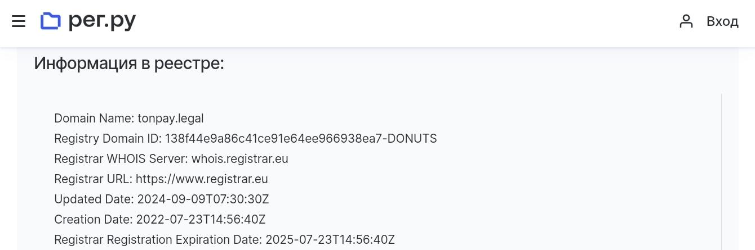Click the рег.ру logo text
Viewport: 755px width, 250px height.
(x=102, y=21)
